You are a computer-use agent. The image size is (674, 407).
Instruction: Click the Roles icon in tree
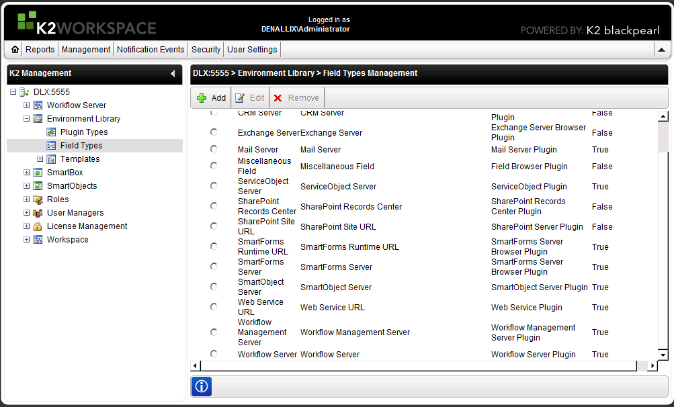pyautogui.click(x=38, y=199)
